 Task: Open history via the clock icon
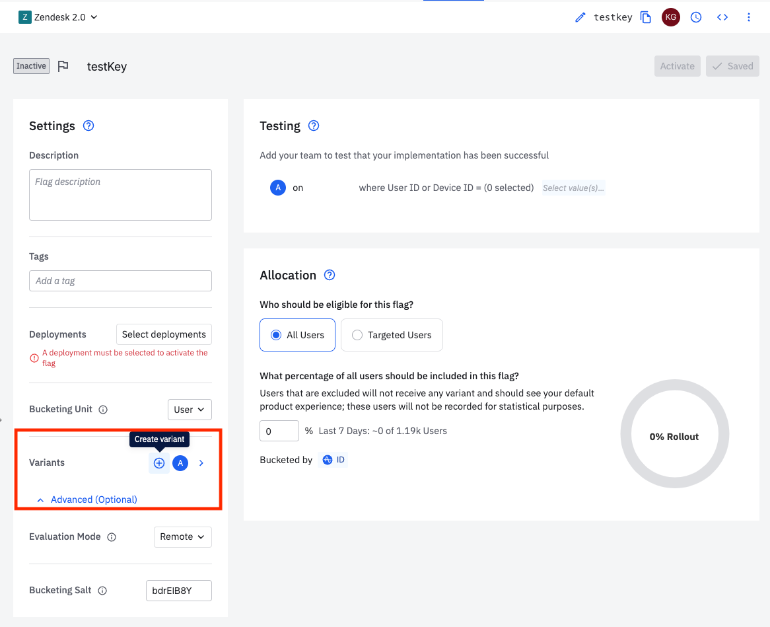pyautogui.click(x=696, y=17)
